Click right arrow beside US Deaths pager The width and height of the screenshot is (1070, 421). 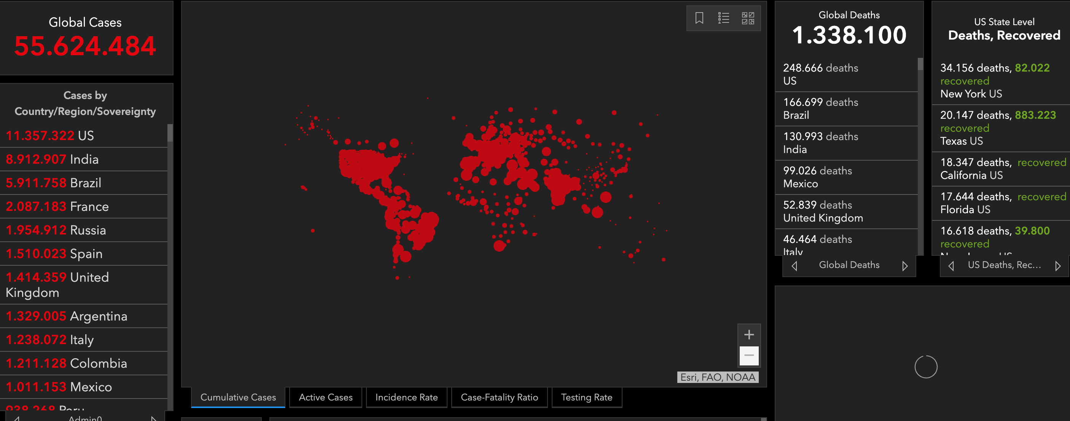[1057, 266]
